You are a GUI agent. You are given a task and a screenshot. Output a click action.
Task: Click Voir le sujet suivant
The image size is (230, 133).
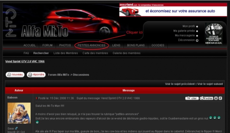pos(210,84)
